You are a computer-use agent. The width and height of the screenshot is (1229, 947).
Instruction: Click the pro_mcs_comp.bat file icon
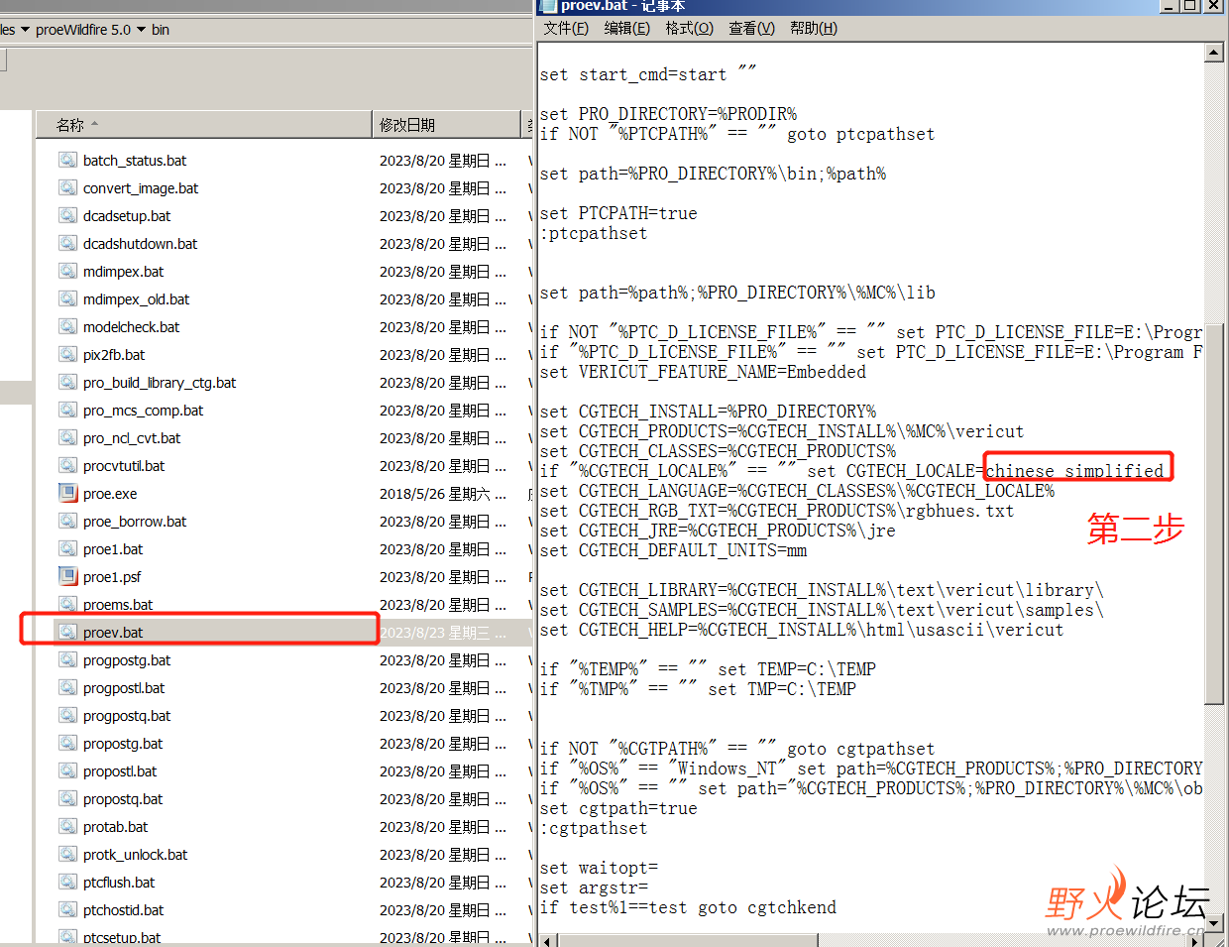coord(67,410)
